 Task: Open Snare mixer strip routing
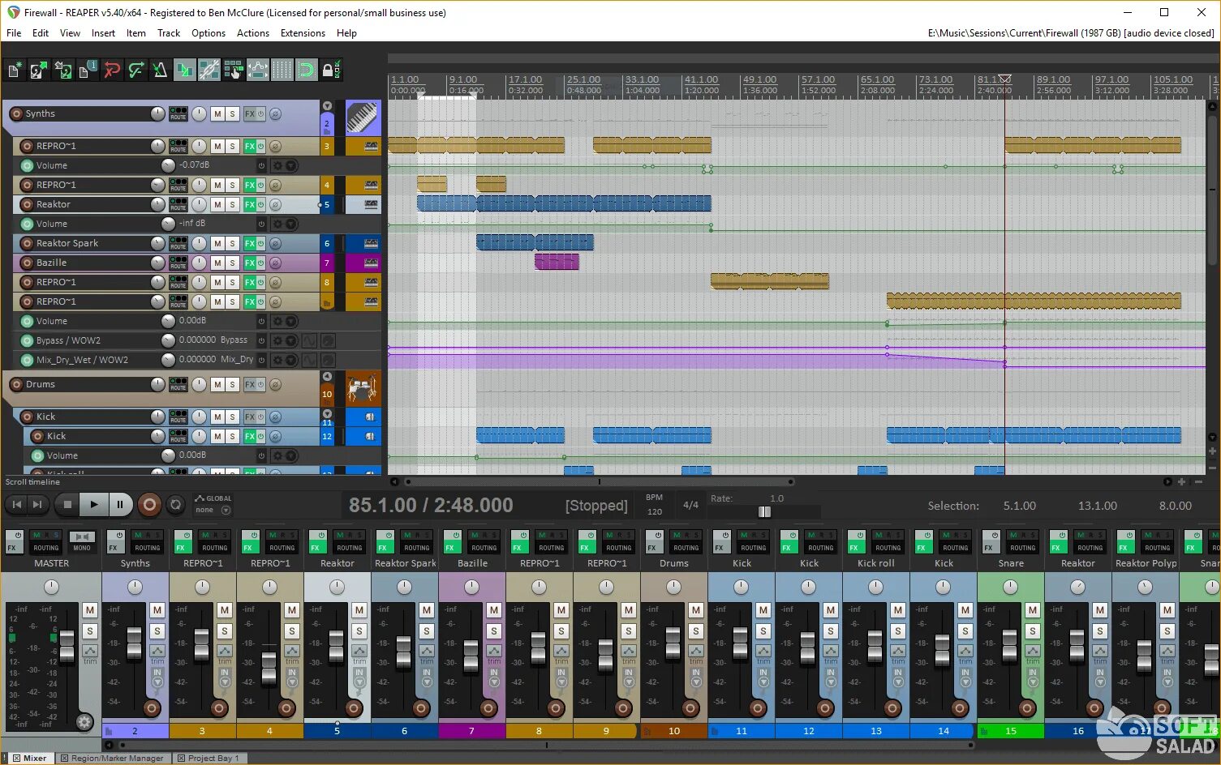tap(1022, 544)
